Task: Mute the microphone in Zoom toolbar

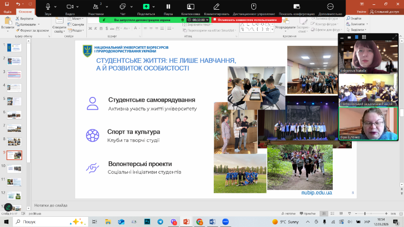Action: 48,6
